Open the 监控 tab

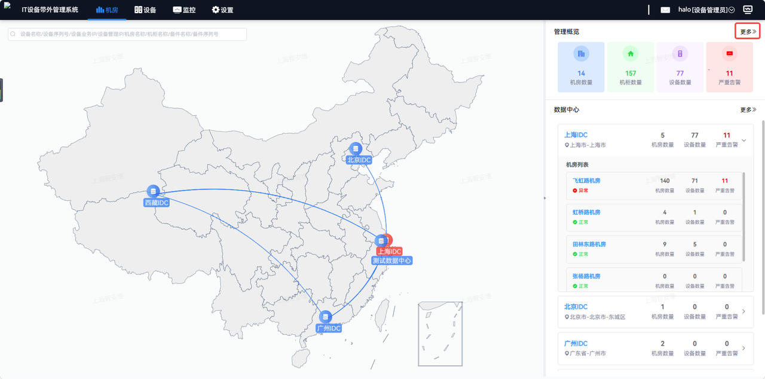pos(184,10)
